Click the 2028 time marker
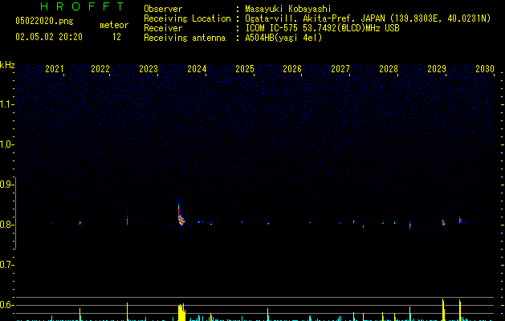 pos(389,69)
